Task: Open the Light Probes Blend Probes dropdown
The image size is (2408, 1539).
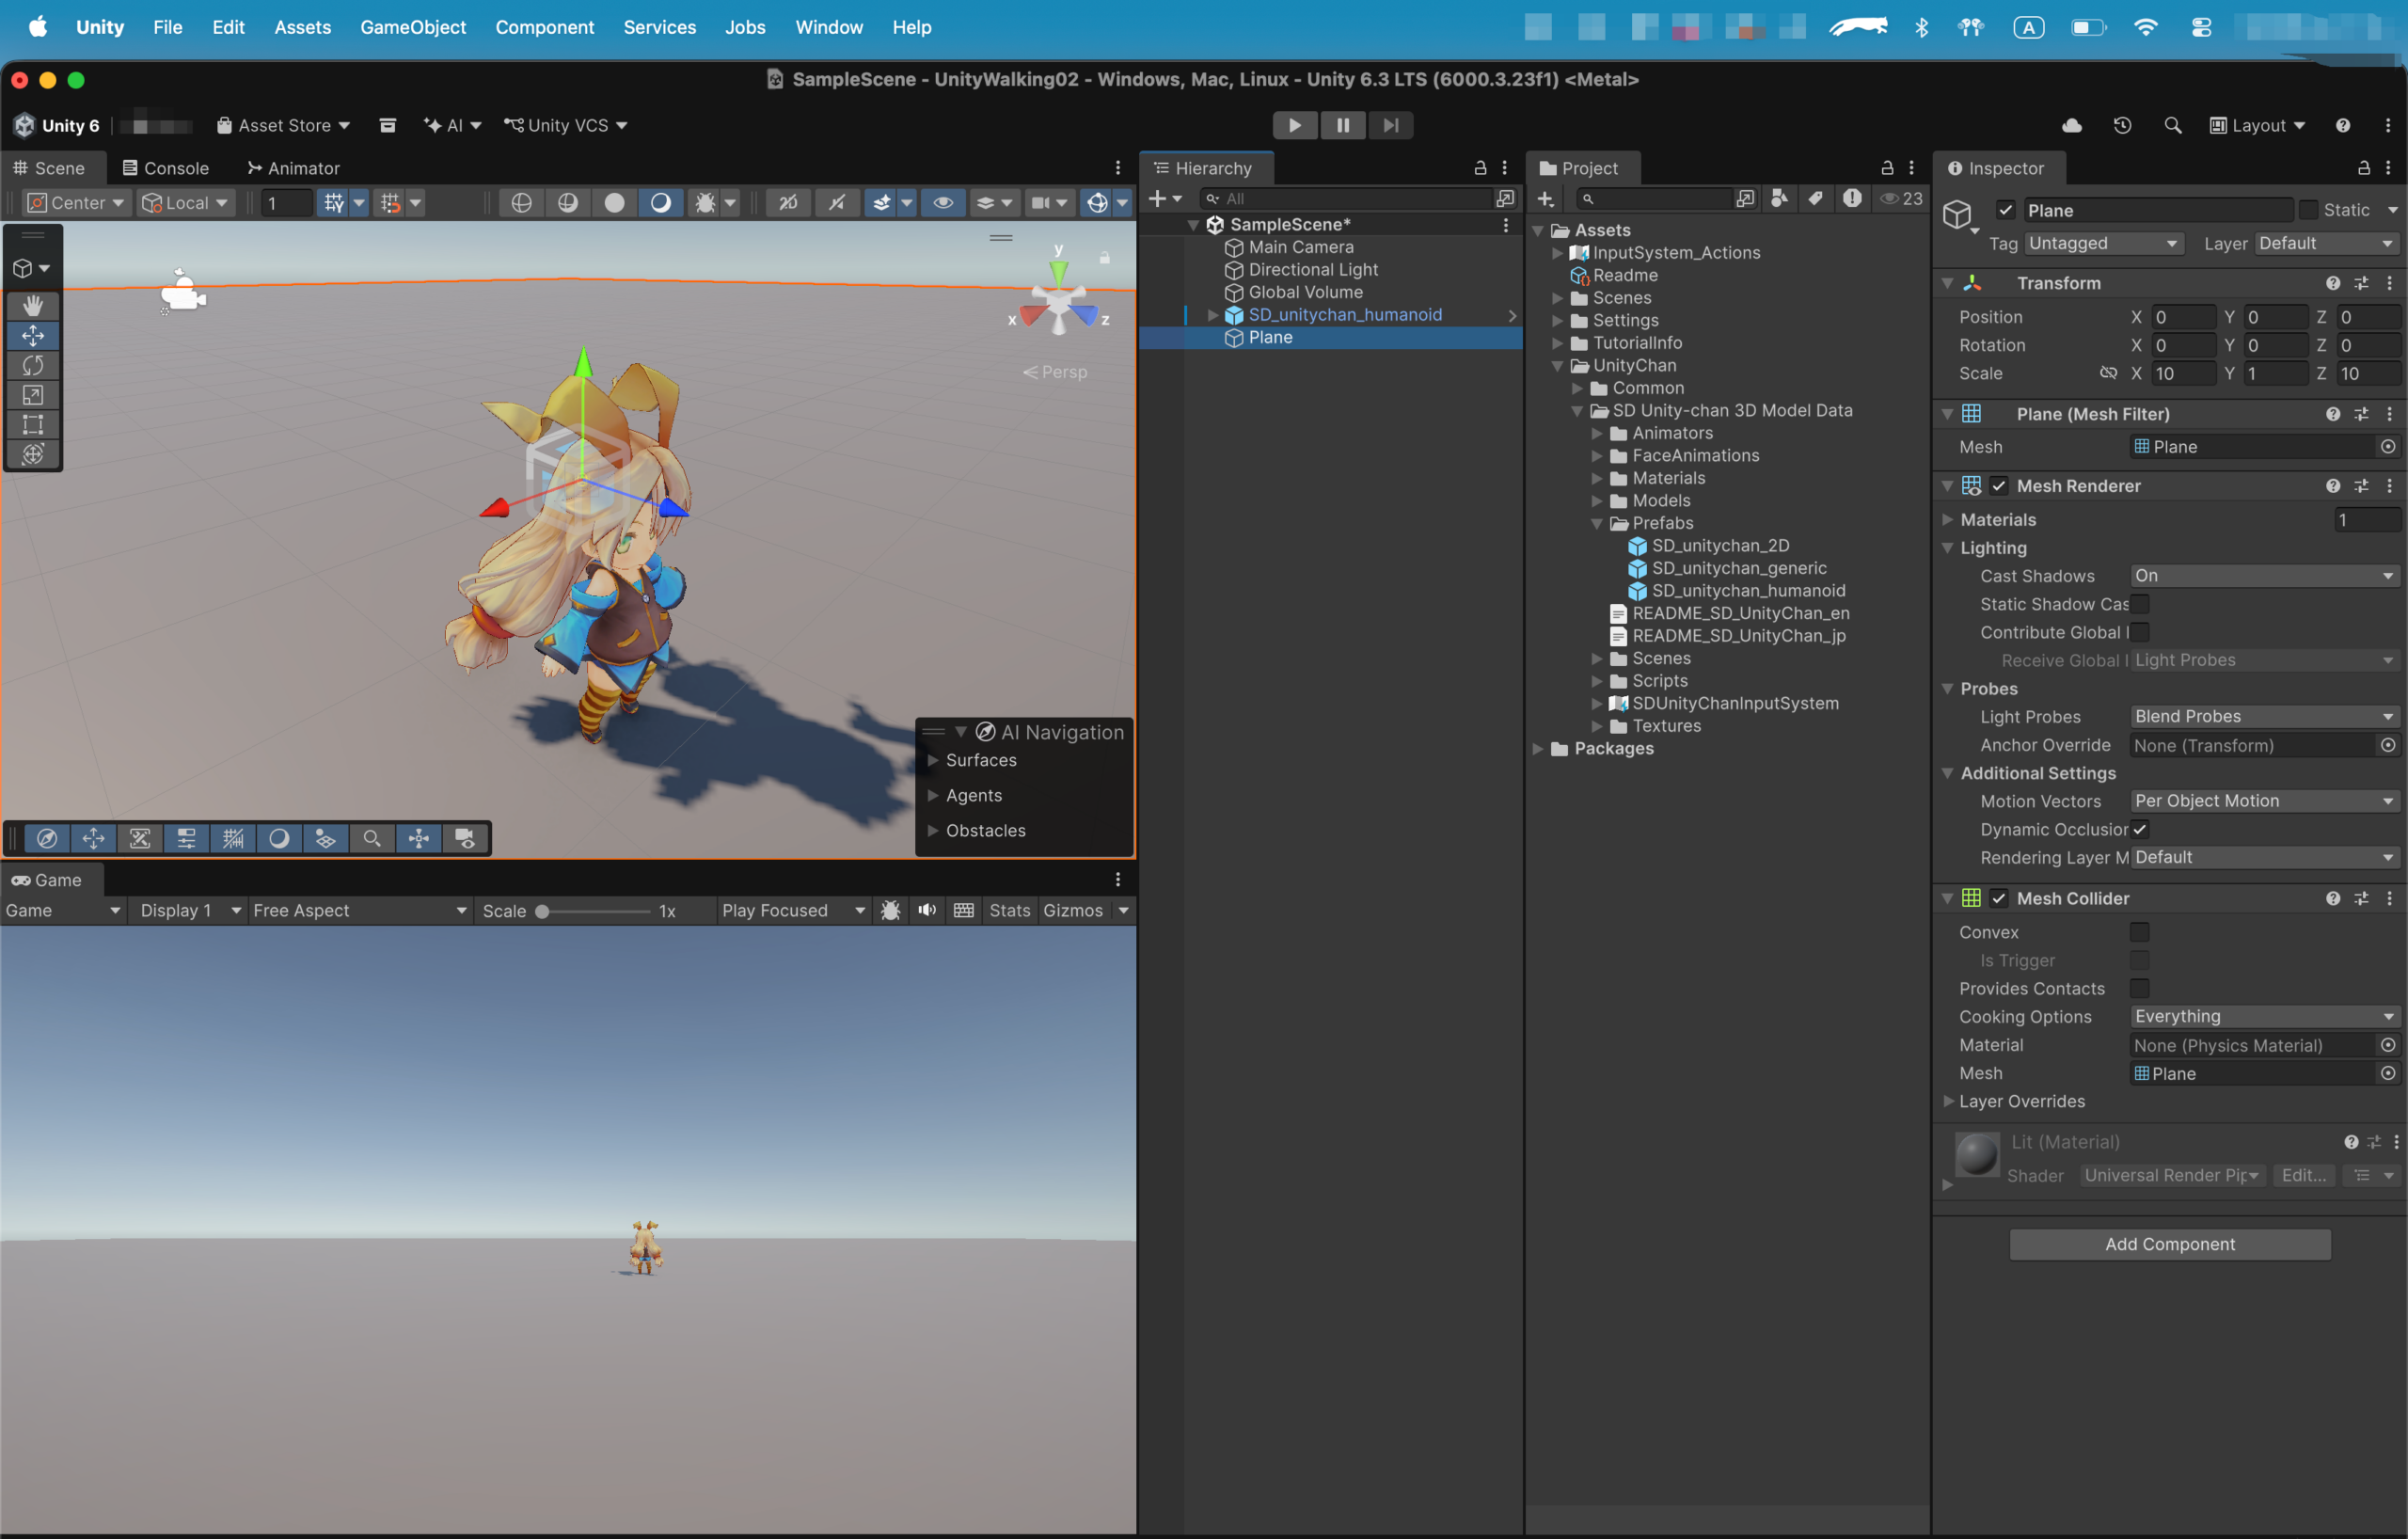Action: coord(2264,717)
